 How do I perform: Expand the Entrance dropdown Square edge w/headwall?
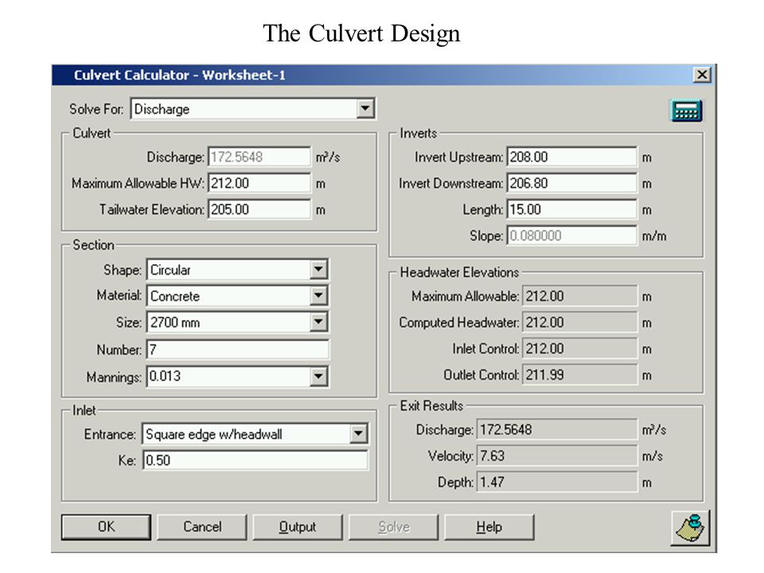358,433
